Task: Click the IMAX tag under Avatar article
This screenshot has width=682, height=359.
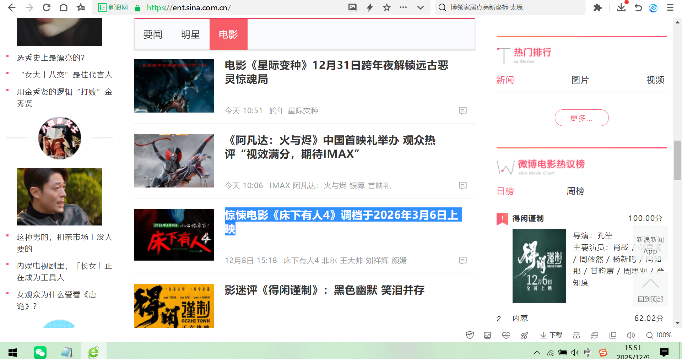Action: point(280,186)
